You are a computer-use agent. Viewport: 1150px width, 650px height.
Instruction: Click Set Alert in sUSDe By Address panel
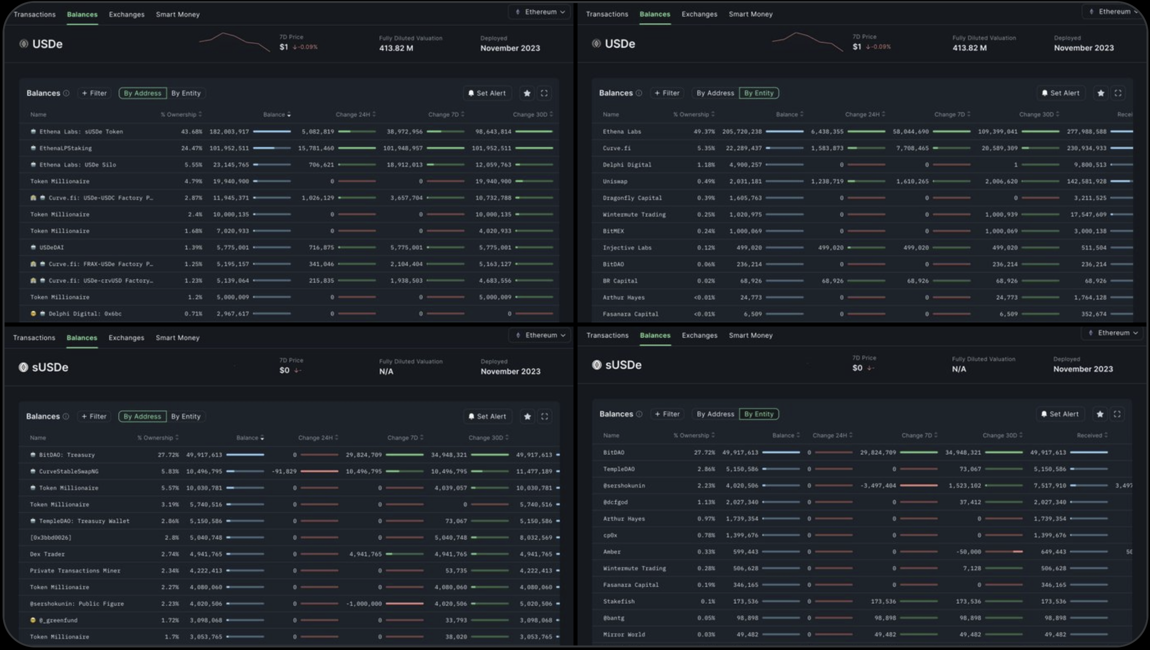click(x=487, y=416)
